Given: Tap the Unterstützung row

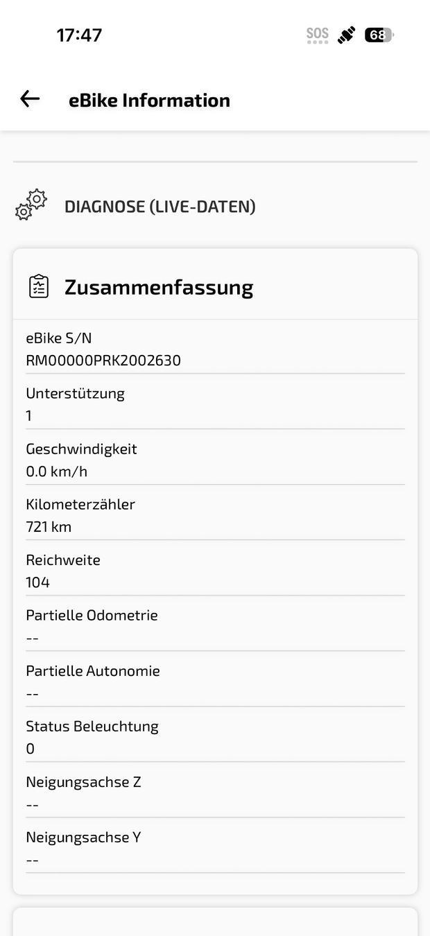Looking at the screenshot, I should [215, 404].
